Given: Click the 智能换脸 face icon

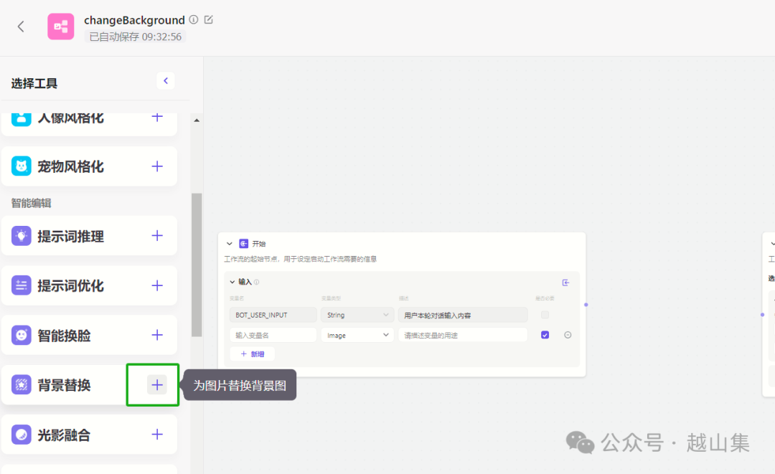Looking at the screenshot, I should (22, 336).
